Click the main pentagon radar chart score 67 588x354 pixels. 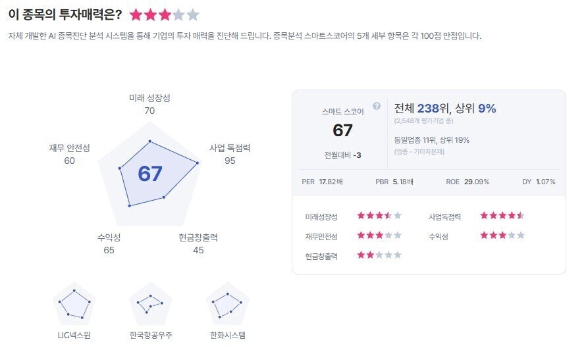click(x=150, y=174)
